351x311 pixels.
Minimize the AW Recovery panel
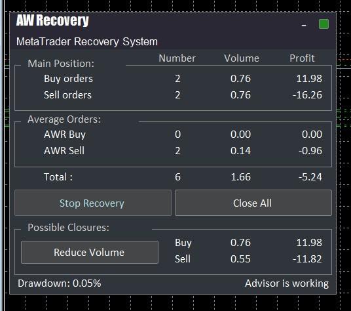click(304, 26)
